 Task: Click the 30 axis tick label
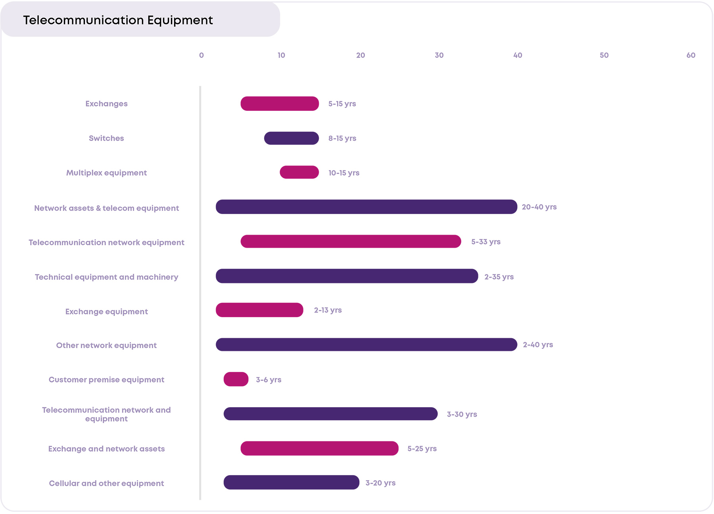click(x=439, y=55)
